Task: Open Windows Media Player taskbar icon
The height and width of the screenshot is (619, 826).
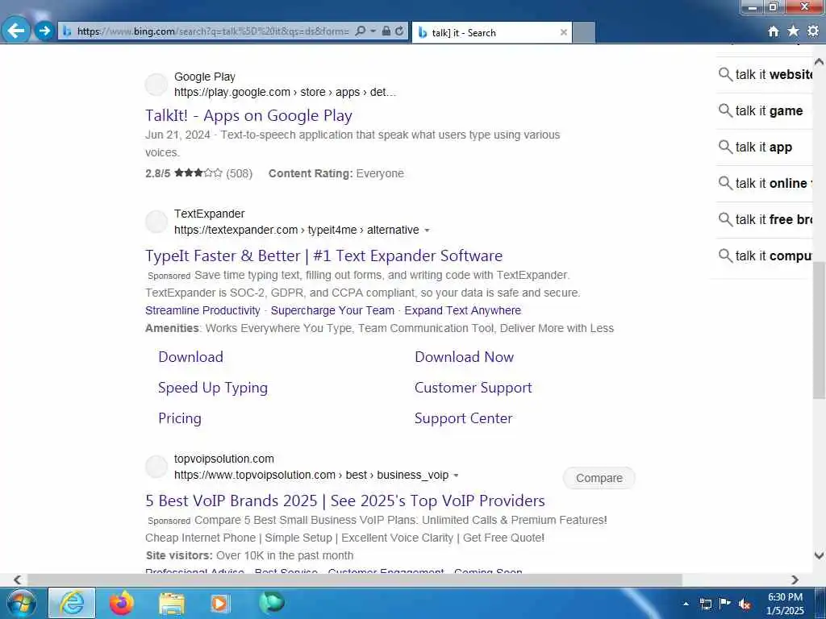Action: coord(219,603)
